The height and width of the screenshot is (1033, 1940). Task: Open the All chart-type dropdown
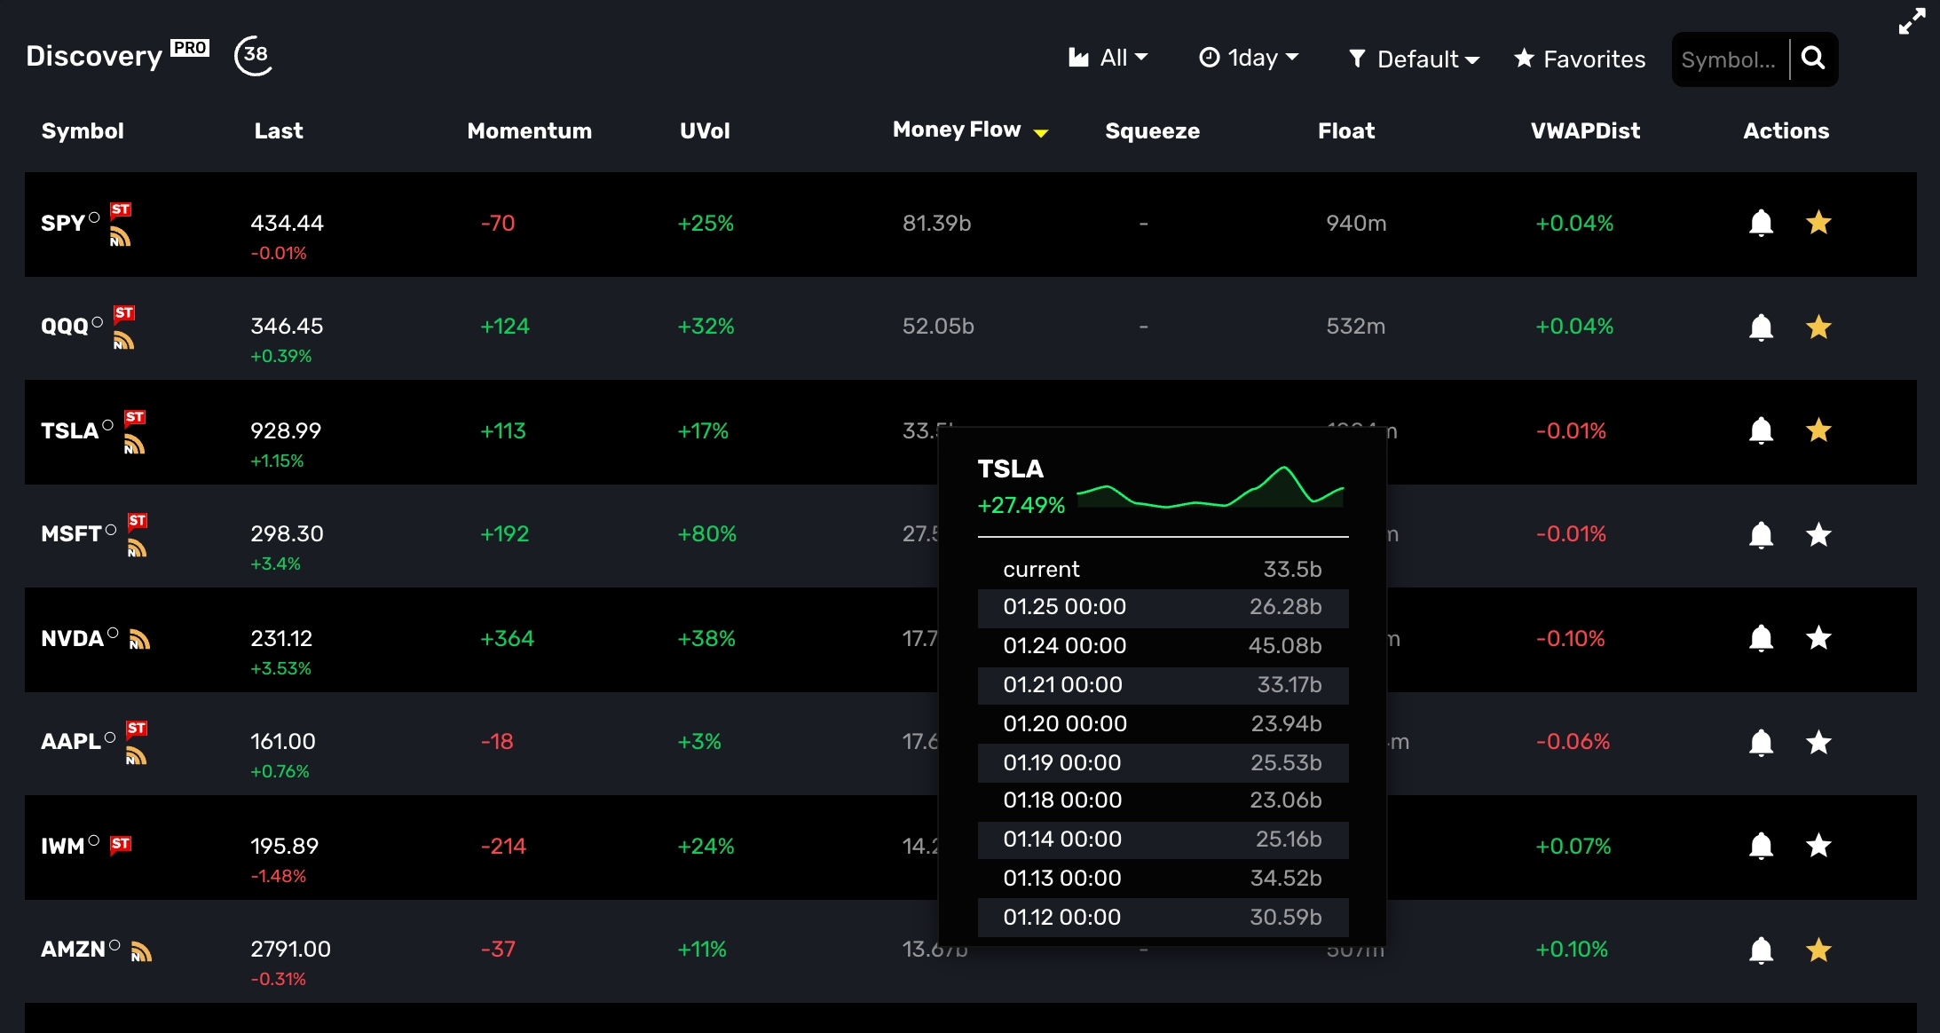click(1108, 59)
